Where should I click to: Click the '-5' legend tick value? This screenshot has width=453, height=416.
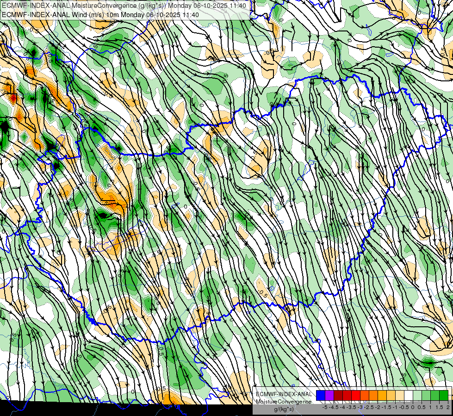click(x=325, y=407)
